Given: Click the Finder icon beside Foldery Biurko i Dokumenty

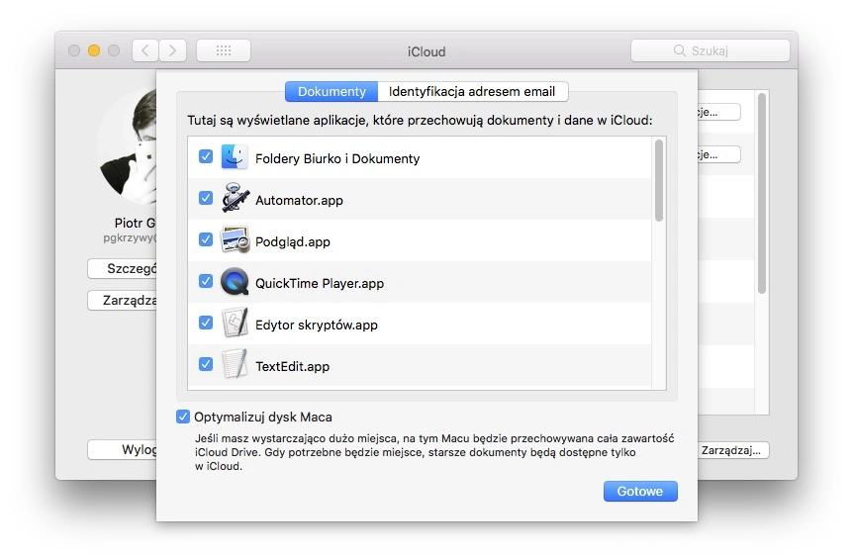Looking at the screenshot, I should (x=235, y=157).
